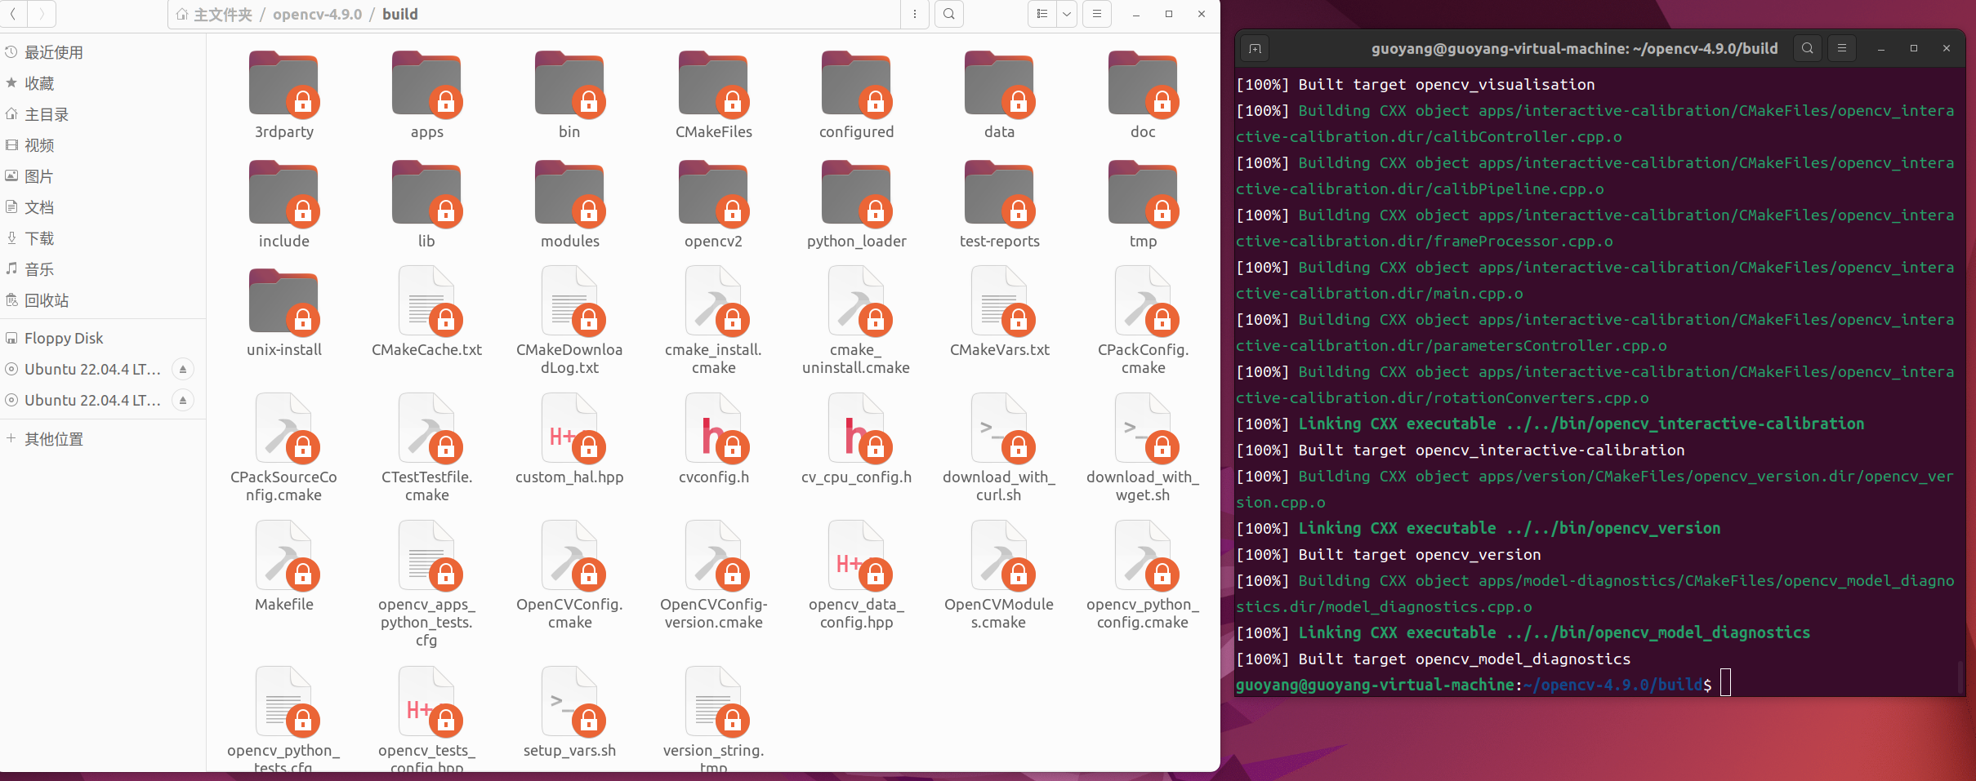1976x781 pixels.
Task: Open Home directory in sidebar
Action: 102,114
